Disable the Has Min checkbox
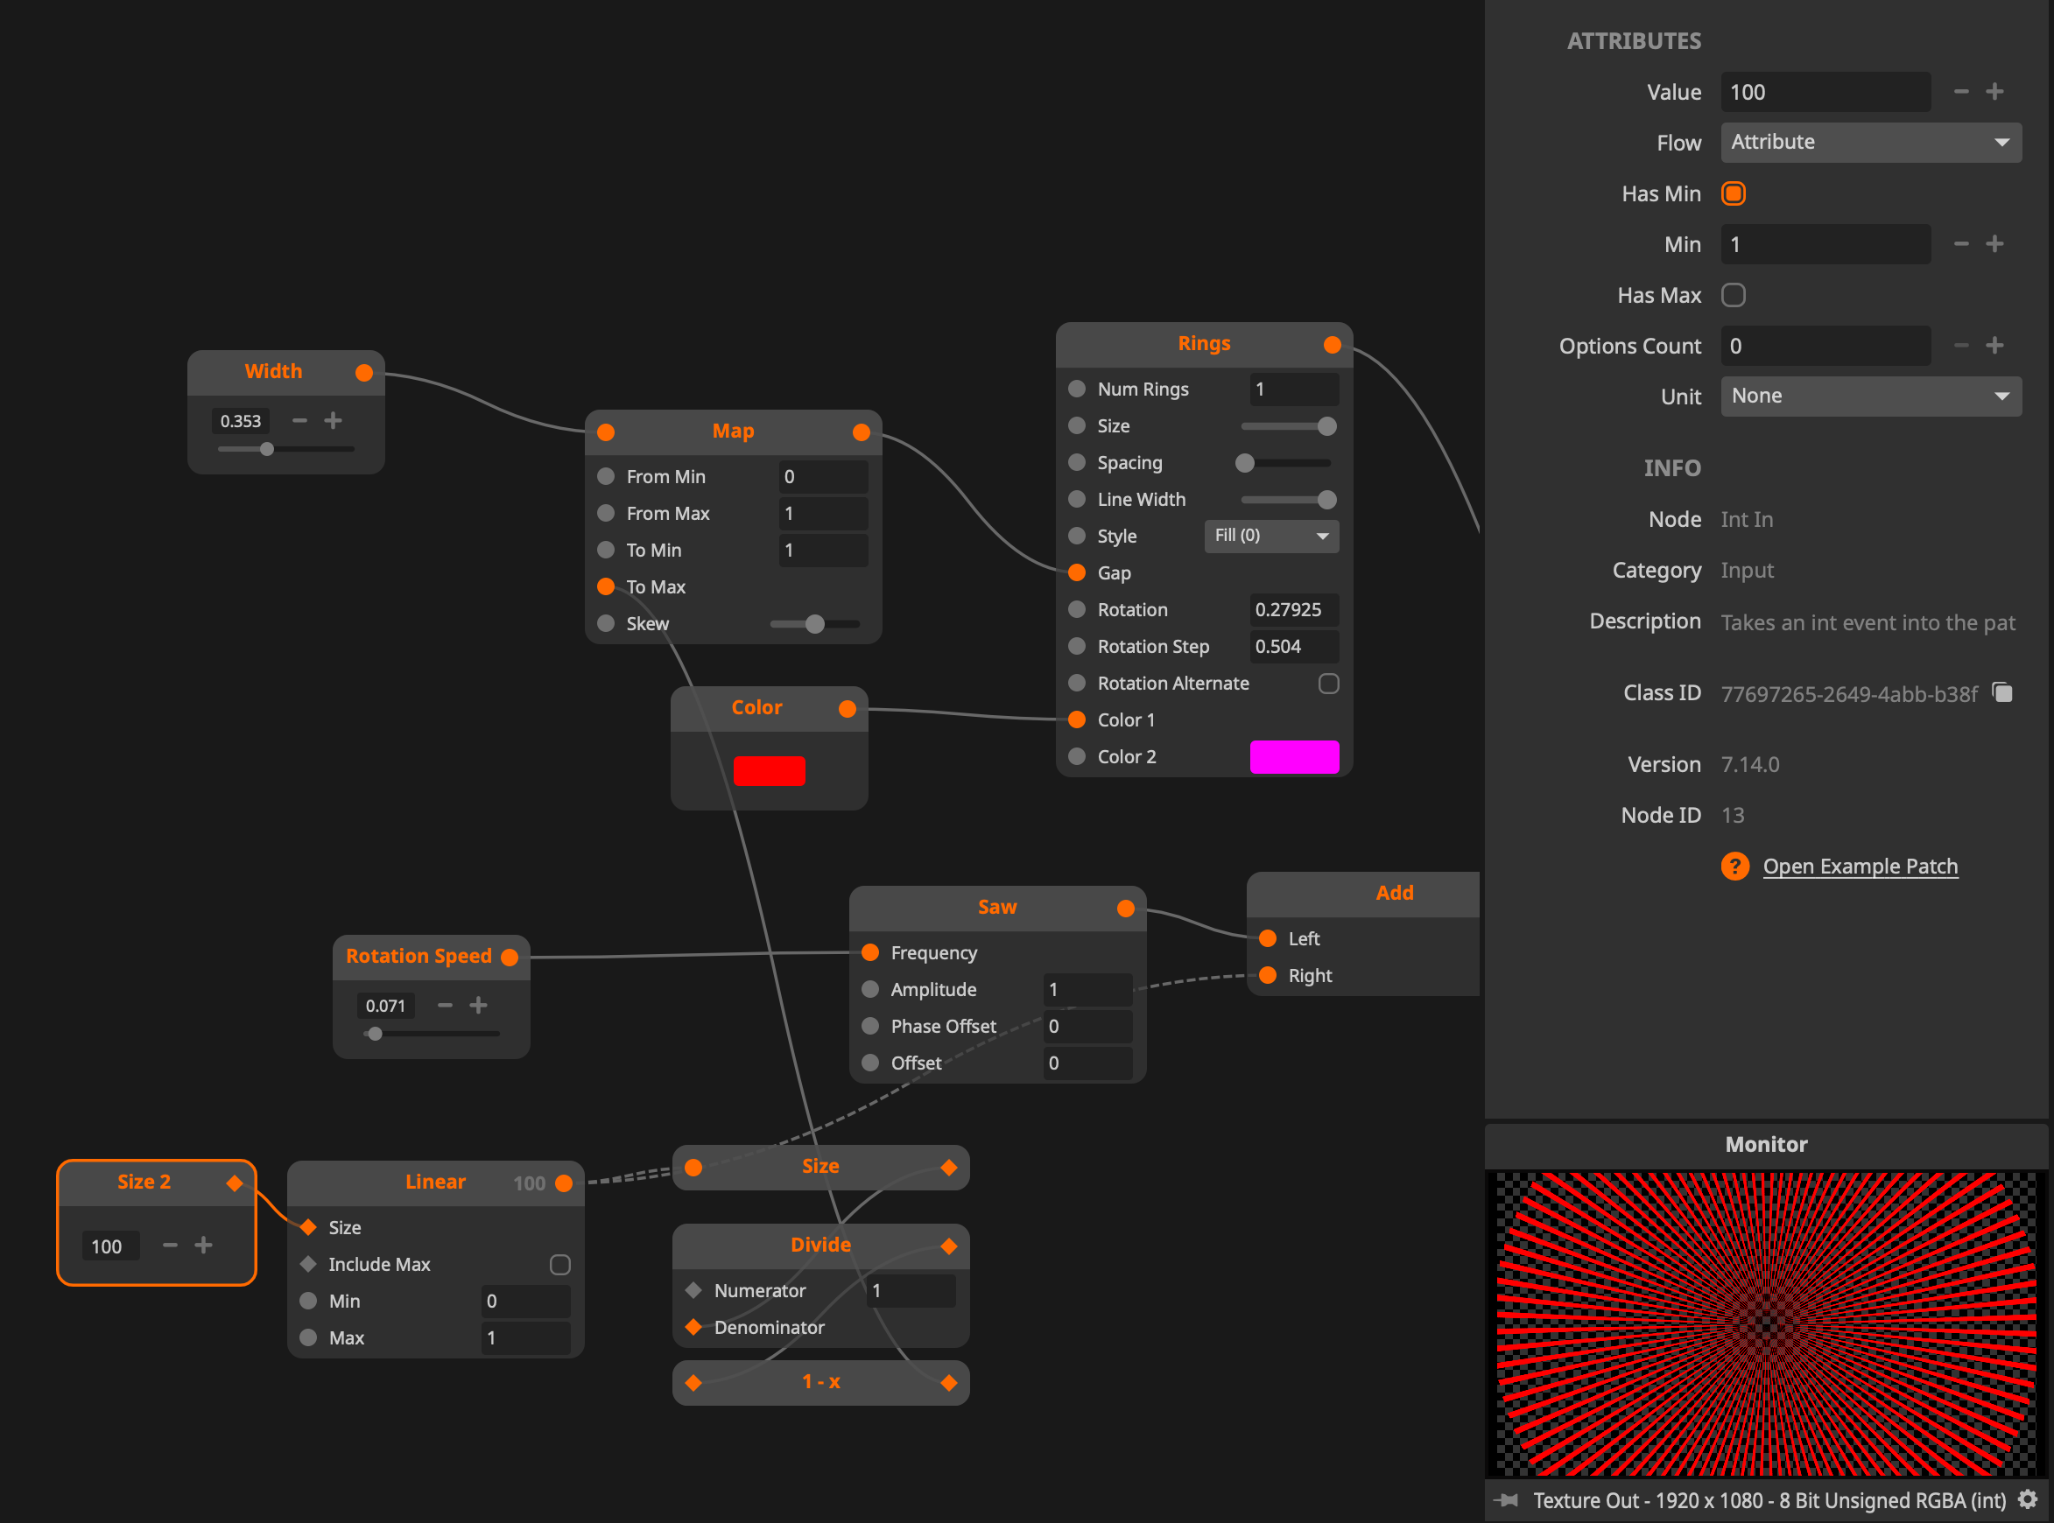 point(1734,193)
